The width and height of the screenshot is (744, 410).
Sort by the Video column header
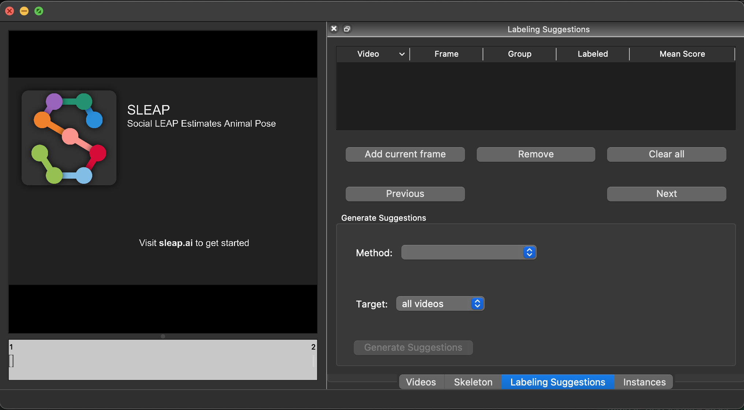pos(368,54)
